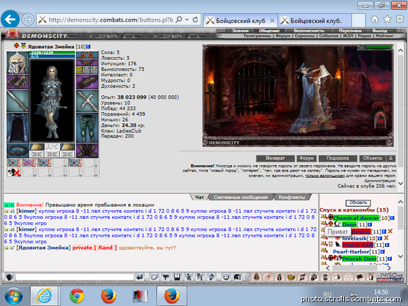Click the blue mana bar of character
The height and width of the screenshot is (306, 408).
click(52, 56)
